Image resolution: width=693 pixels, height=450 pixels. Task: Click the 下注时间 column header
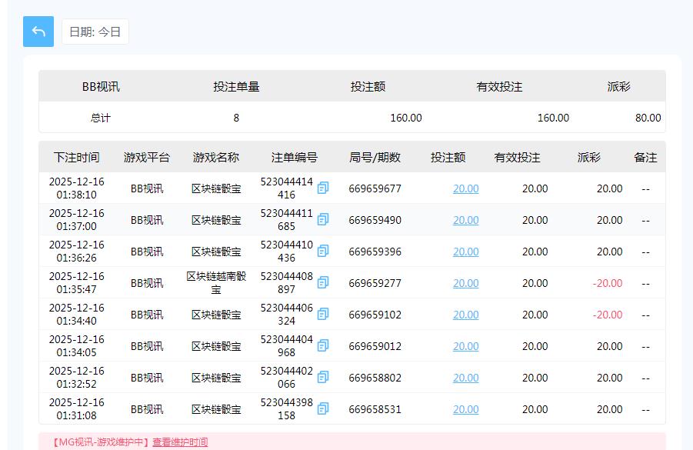point(75,157)
